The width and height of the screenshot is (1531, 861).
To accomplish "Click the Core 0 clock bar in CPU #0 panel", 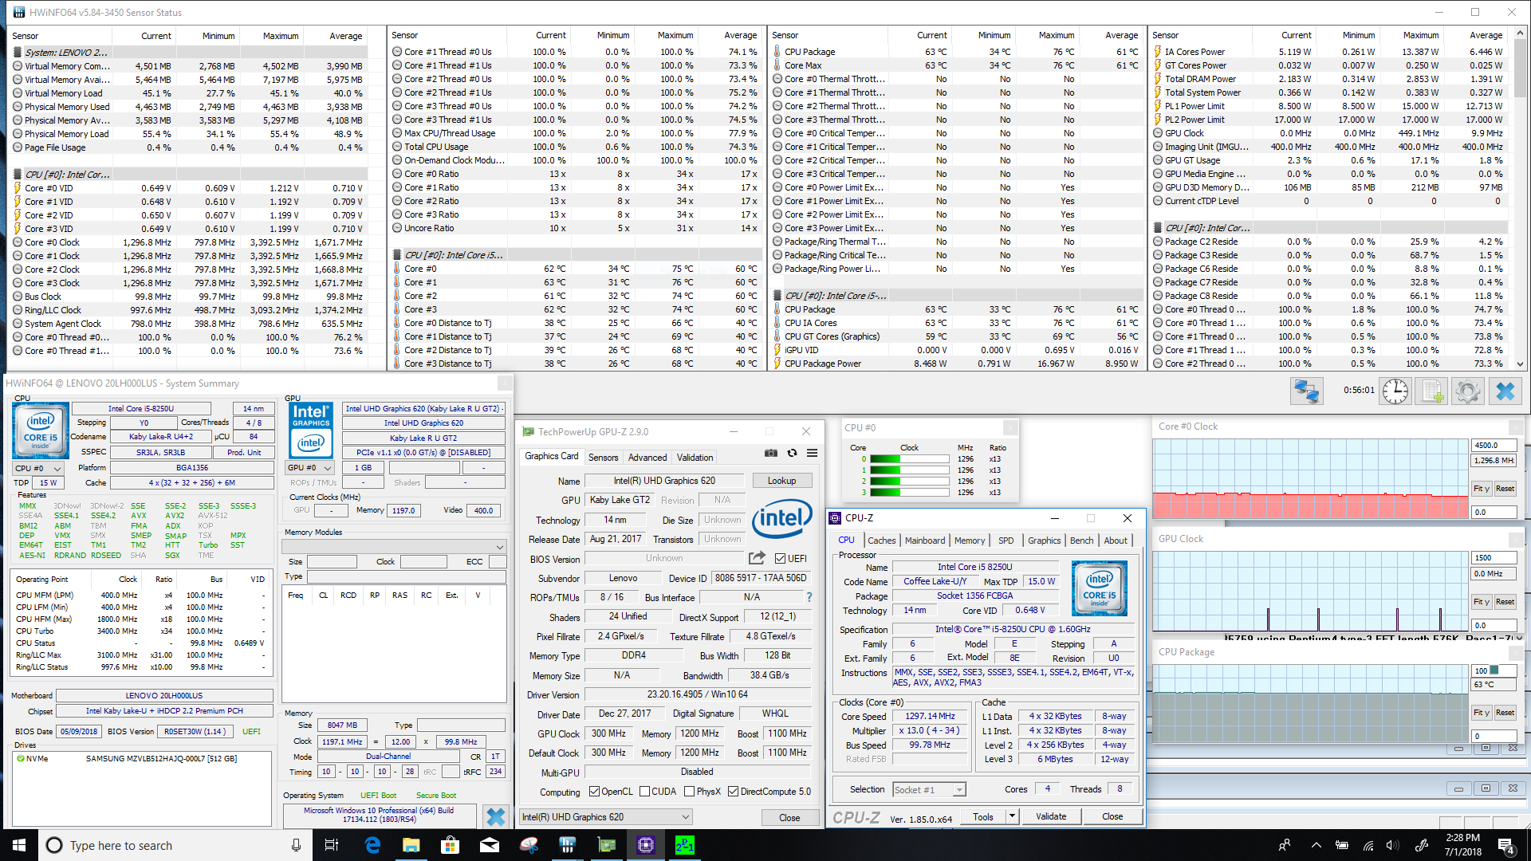I will (909, 459).
